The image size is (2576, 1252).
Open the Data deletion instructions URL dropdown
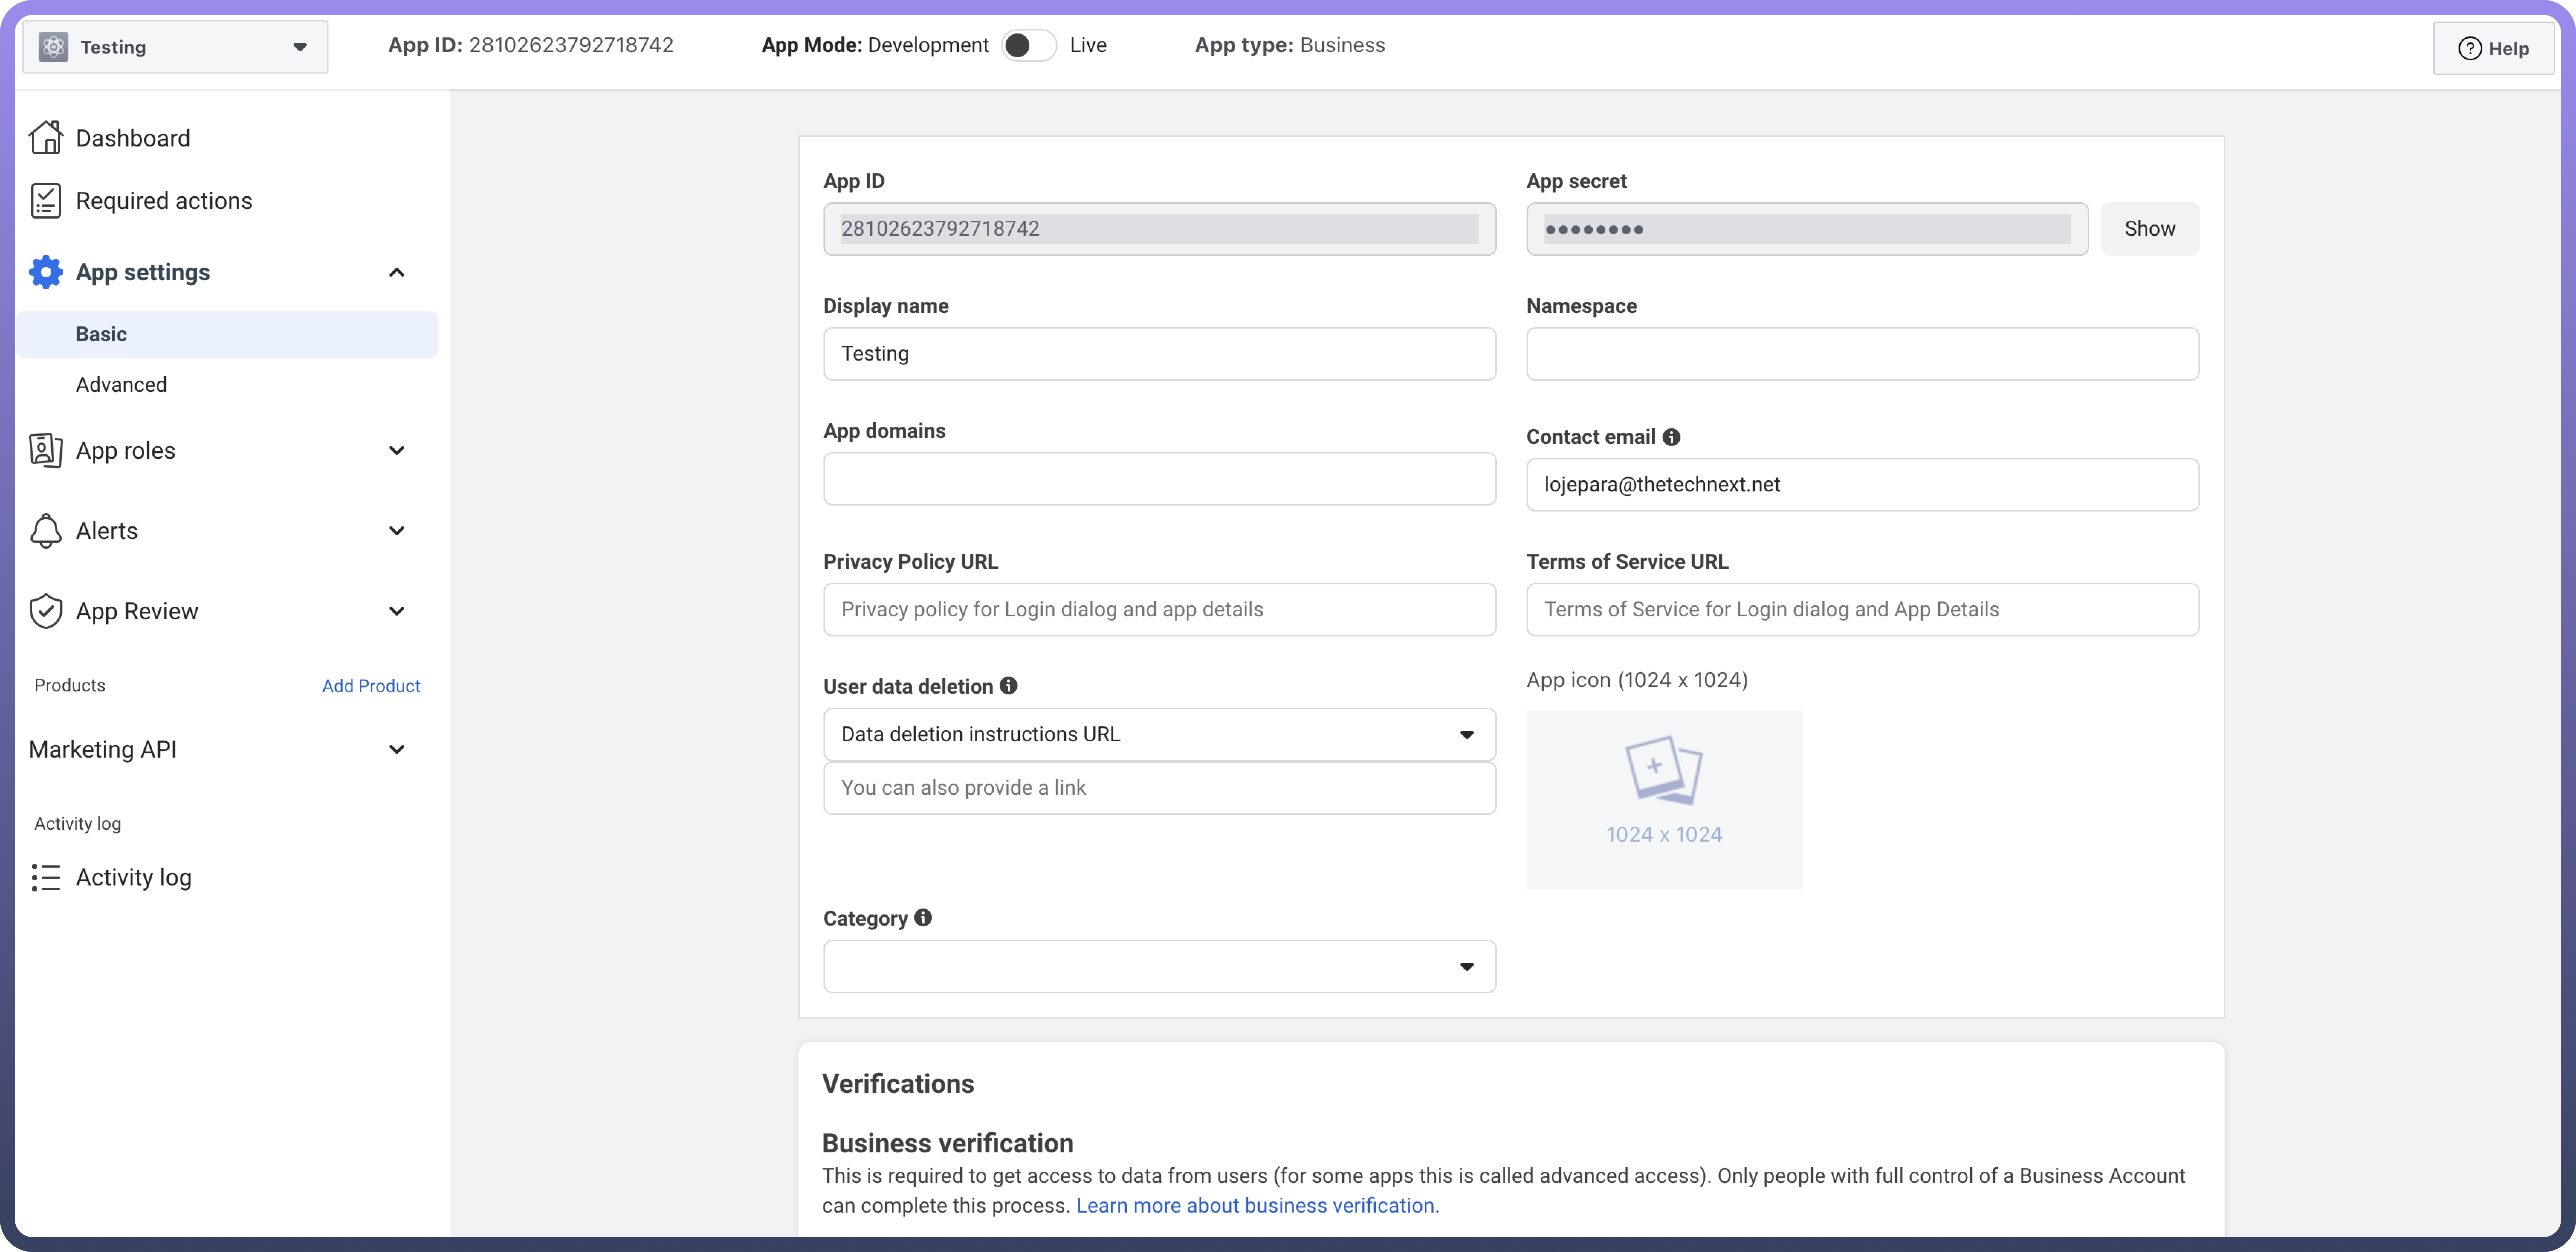(1159, 734)
